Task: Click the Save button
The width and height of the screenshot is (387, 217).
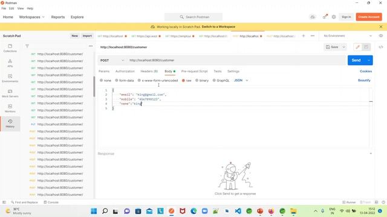Action: point(332,47)
